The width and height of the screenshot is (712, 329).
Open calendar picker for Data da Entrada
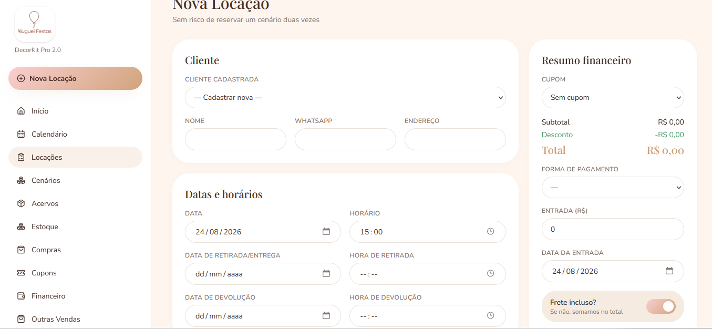tap(669, 271)
